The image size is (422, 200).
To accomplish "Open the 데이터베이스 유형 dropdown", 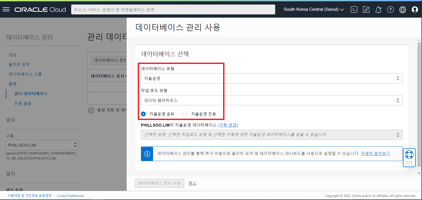I will (272, 78).
